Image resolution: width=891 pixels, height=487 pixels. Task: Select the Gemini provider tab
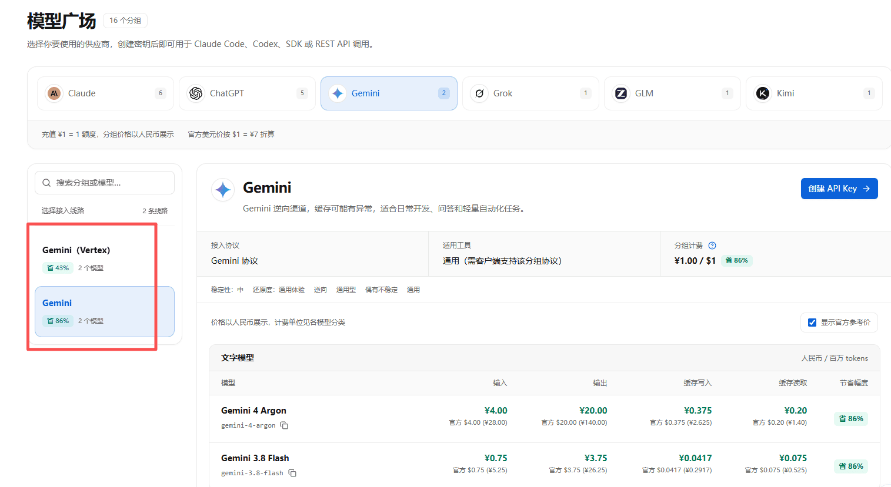389,93
